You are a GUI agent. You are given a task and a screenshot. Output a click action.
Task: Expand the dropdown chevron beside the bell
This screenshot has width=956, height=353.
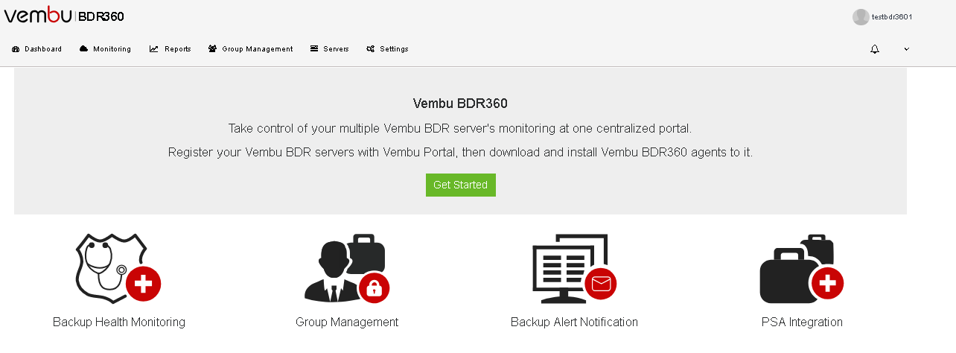pos(906,49)
